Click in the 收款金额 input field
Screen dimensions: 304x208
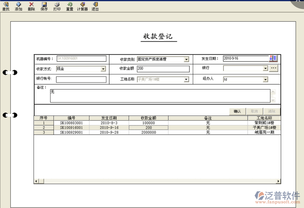tap(163, 69)
